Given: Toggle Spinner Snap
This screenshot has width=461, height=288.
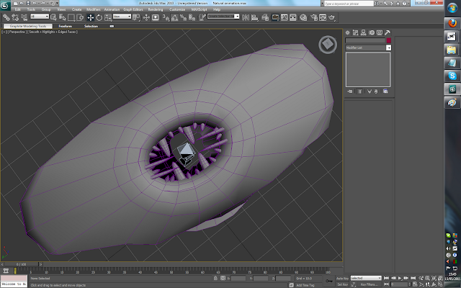Looking at the screenshot, I should tap(192, 17).
